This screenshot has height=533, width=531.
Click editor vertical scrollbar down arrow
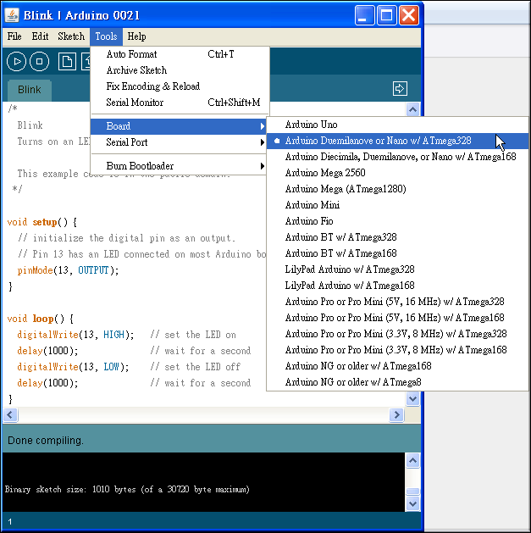[412, 398]
